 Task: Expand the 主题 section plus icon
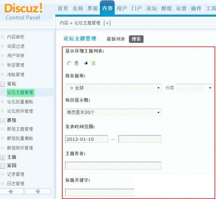2,158
